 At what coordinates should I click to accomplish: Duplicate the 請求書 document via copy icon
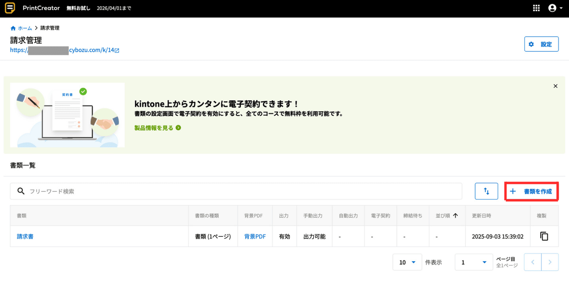tap(544, 236)
